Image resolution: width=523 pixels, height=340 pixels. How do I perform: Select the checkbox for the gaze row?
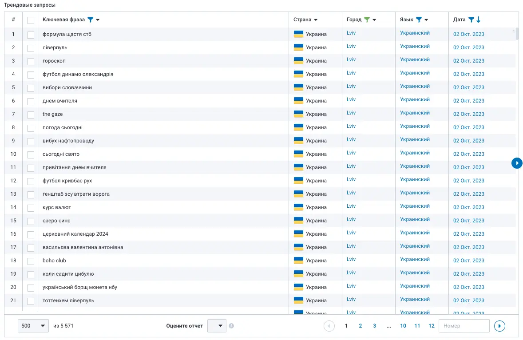tap(30, 114)
